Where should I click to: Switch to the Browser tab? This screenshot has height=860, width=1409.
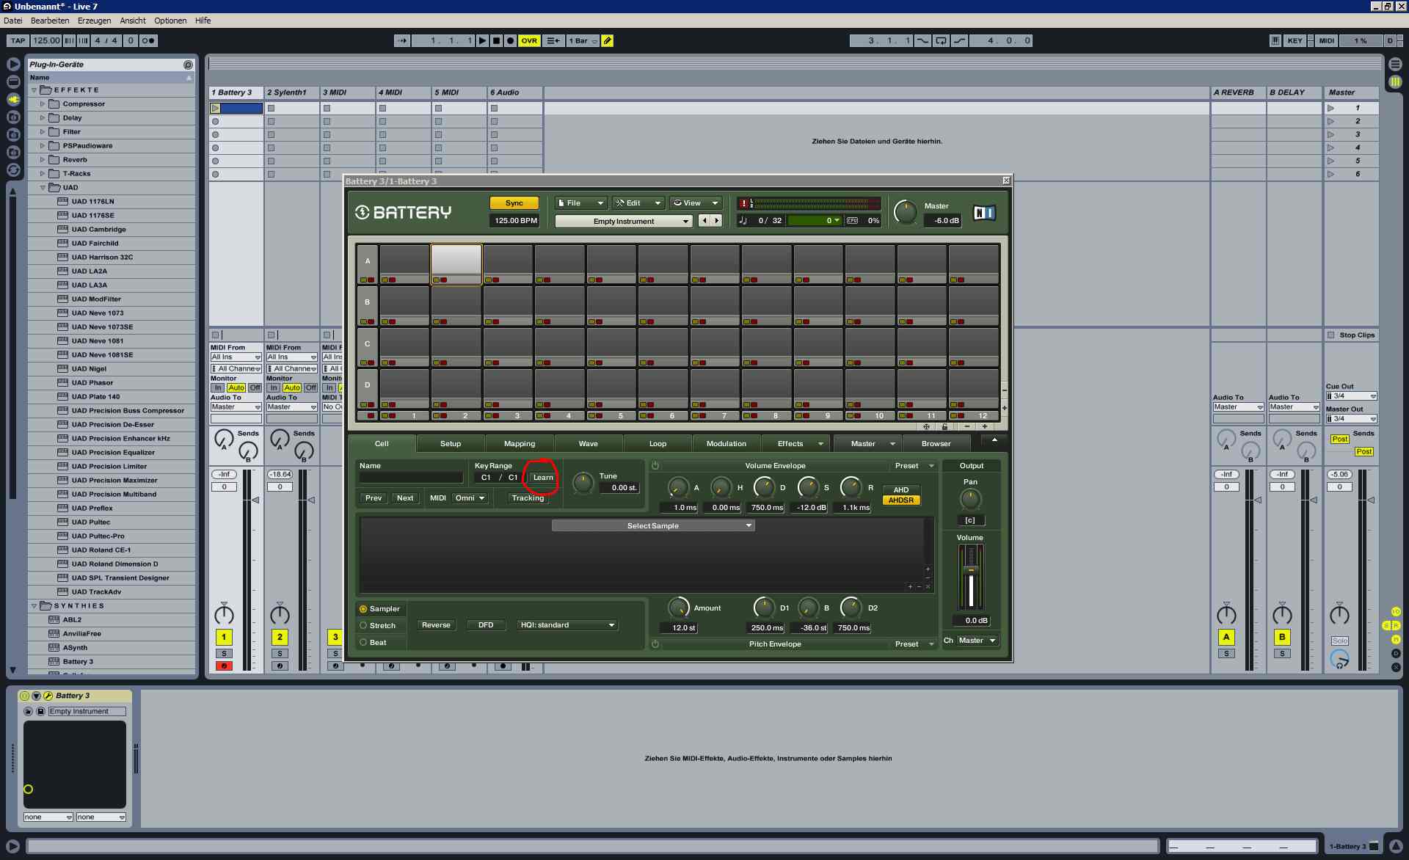(936, 444)
